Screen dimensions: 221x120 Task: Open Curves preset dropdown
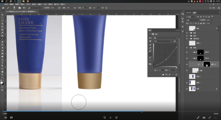pyautogui.click(x=165, y=38)
